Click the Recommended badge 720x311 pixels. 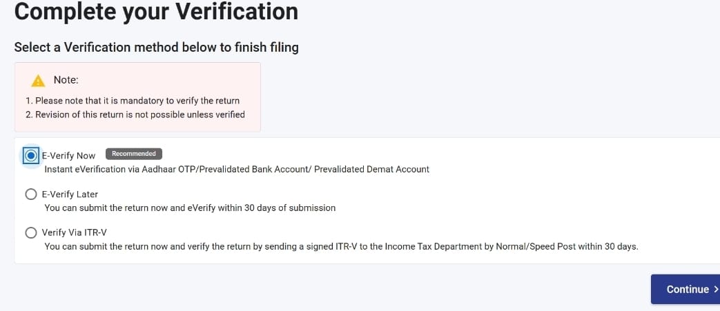click(134, 154)
